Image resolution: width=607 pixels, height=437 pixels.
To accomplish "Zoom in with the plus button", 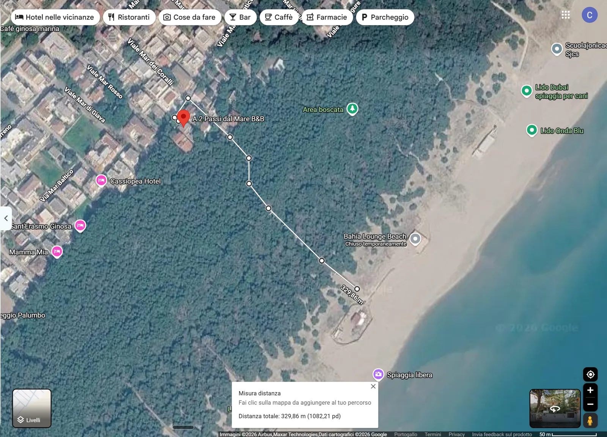I will [590, 390].
